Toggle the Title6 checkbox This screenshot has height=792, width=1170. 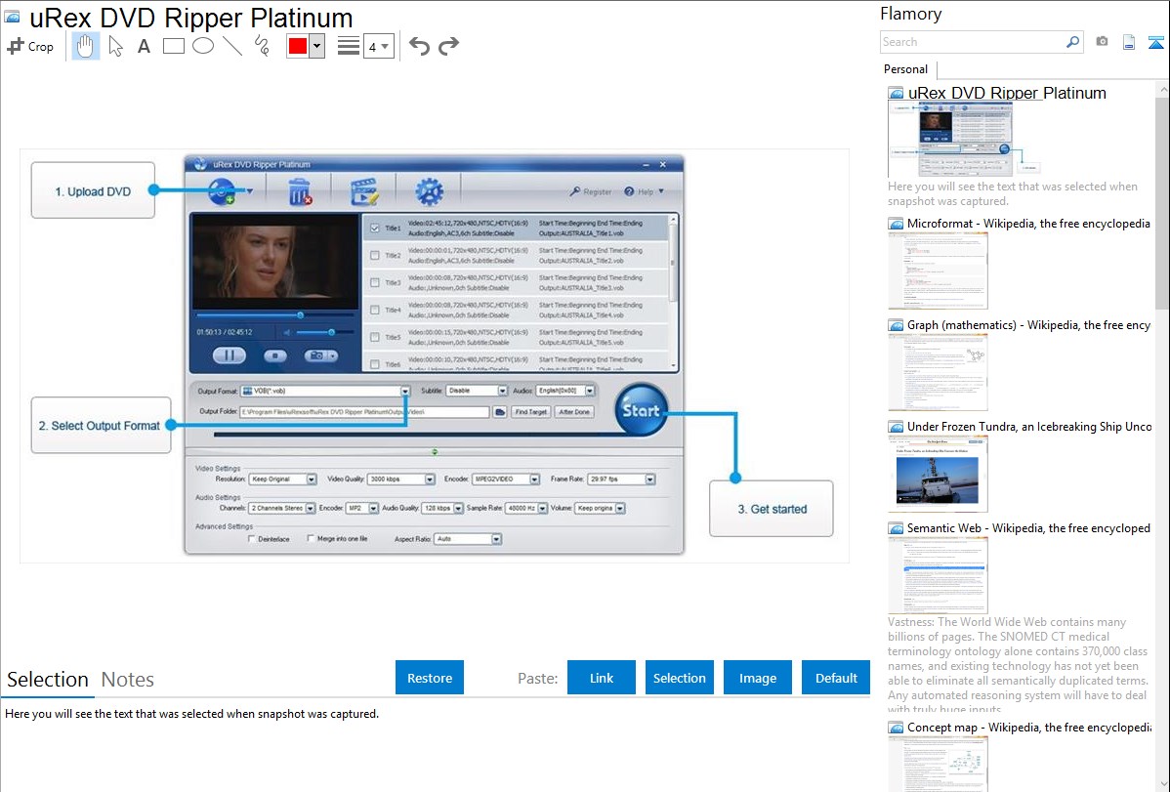(375, 364)
